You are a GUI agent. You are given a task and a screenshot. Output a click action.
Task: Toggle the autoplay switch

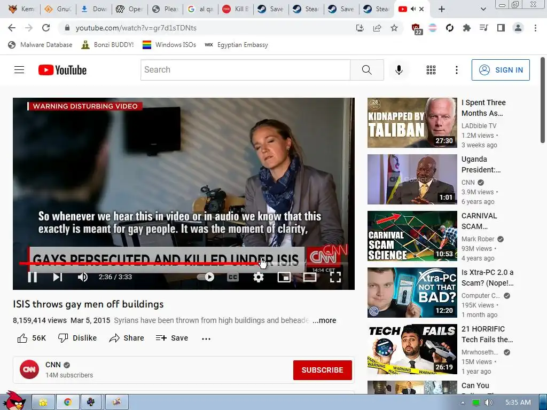(x=206, y=277)
